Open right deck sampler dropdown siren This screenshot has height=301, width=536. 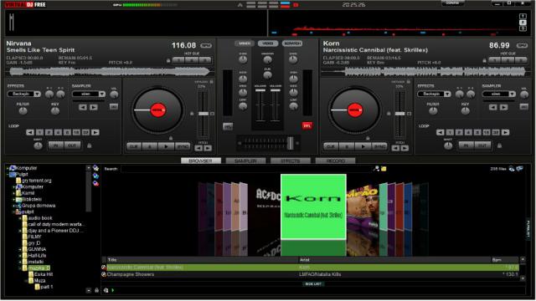pyautogui.click(x=499, y=94)
